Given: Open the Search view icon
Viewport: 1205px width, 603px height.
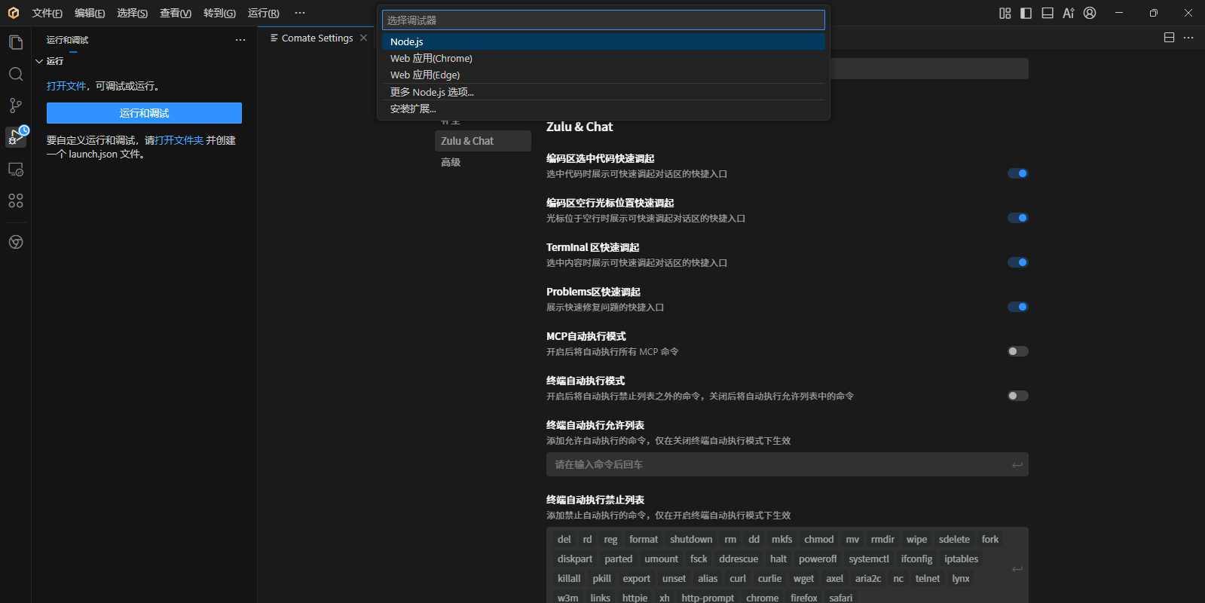Looking at the screenshot, I should coord(16,74).
